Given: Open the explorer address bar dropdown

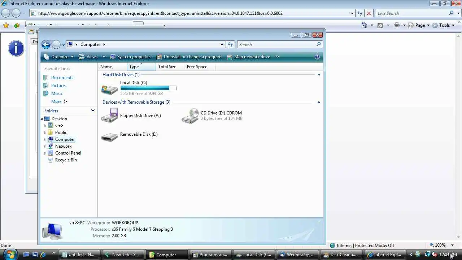Looking at the screenshot, I should coord(222,44).
